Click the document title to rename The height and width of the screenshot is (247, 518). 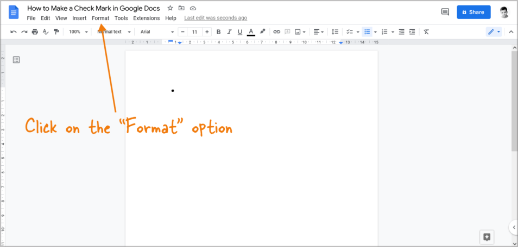tap(93, 8)
